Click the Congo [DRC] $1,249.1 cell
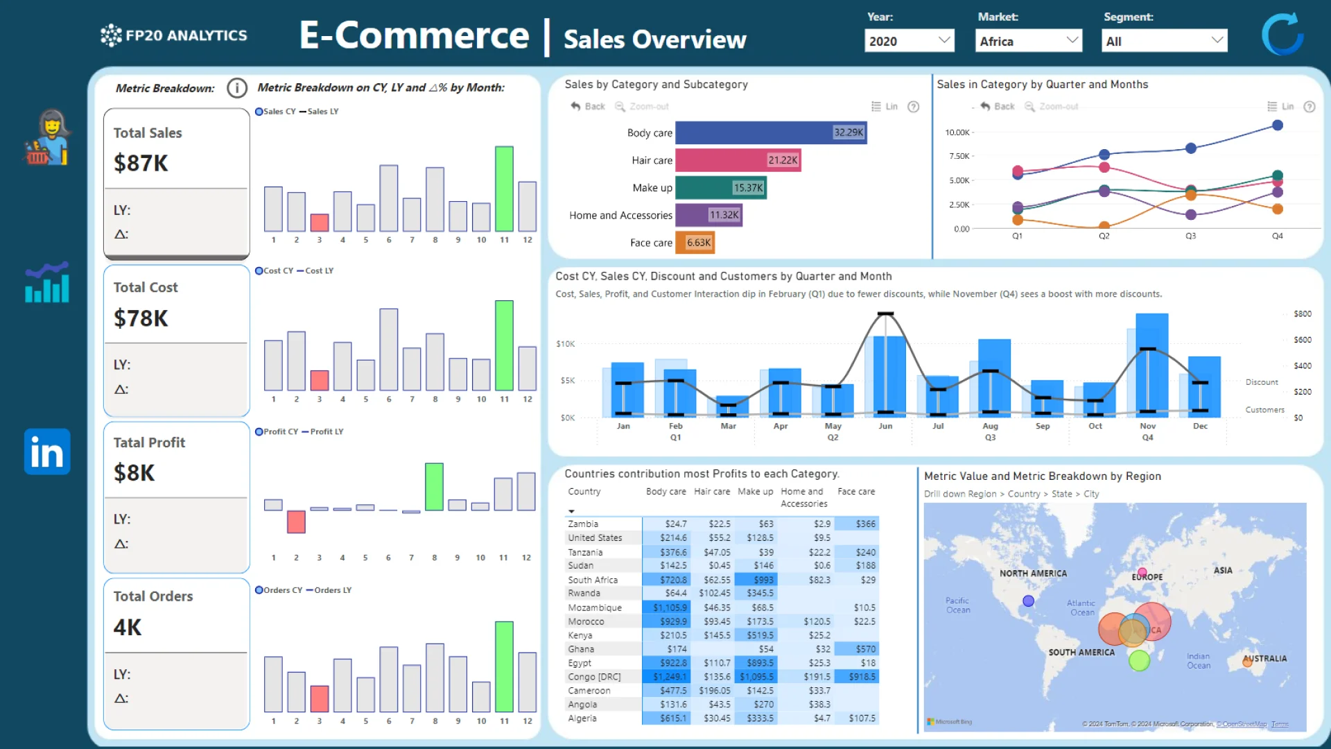This screenshot has height=749, width=1331. coord(665,677)
